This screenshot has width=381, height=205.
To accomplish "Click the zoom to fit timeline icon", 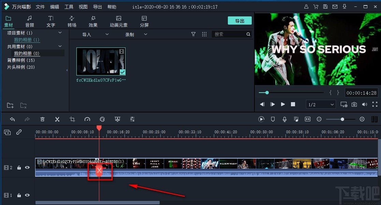I will click(x=308, y=119).
